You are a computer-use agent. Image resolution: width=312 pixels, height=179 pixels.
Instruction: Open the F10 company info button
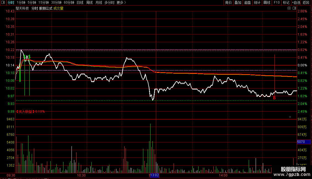click(x=277, y=2)
